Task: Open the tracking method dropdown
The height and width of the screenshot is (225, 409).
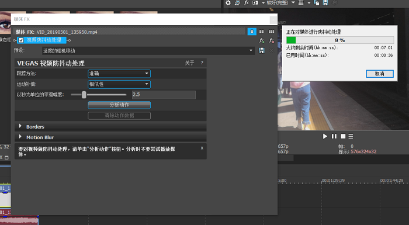Action: [119, 74]
